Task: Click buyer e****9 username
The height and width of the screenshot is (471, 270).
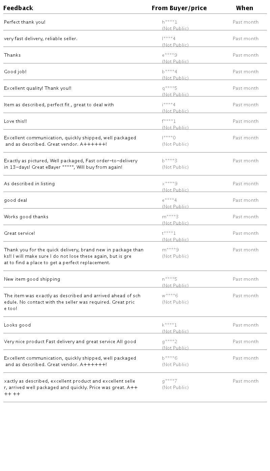Action: pos(169,55)
